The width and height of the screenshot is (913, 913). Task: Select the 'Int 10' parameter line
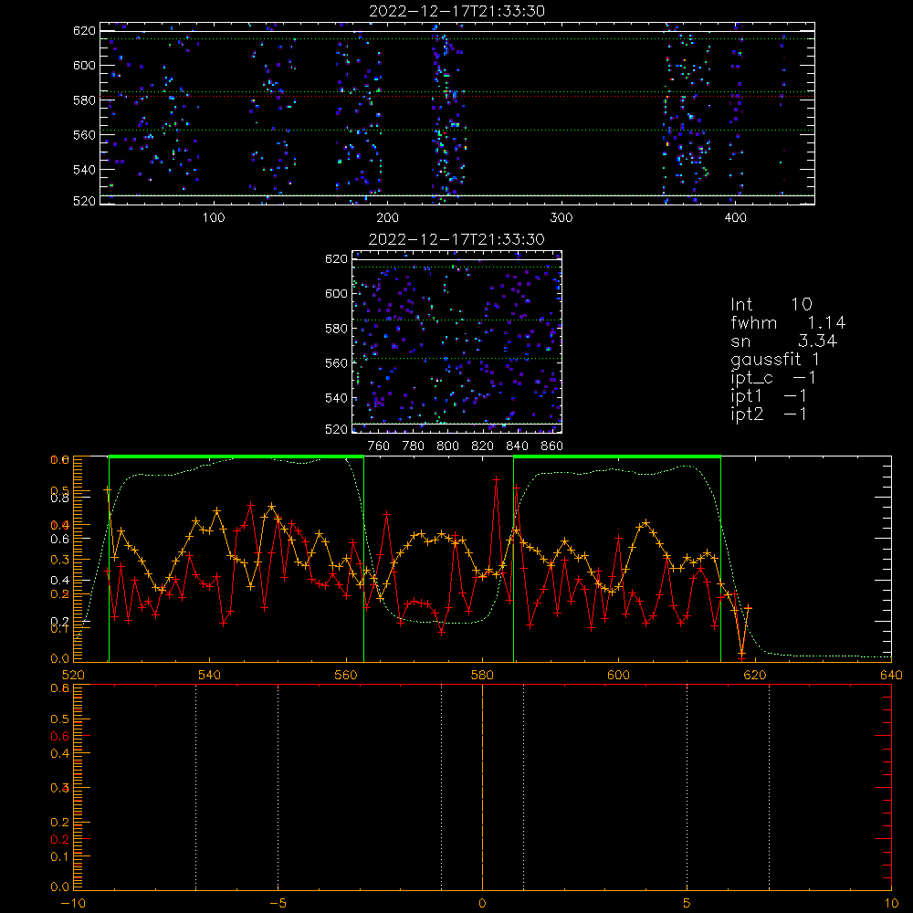[771, 304]
